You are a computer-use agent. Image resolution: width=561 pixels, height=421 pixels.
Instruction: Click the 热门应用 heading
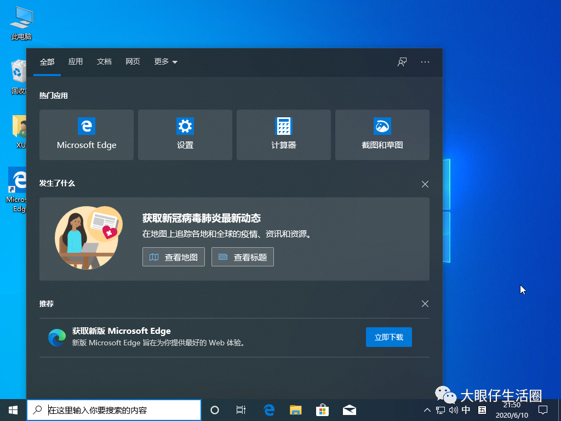(x=53, y=95)
